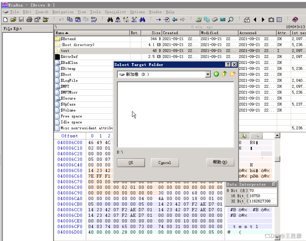Open the Navigation menu

[x=63, y=12]
